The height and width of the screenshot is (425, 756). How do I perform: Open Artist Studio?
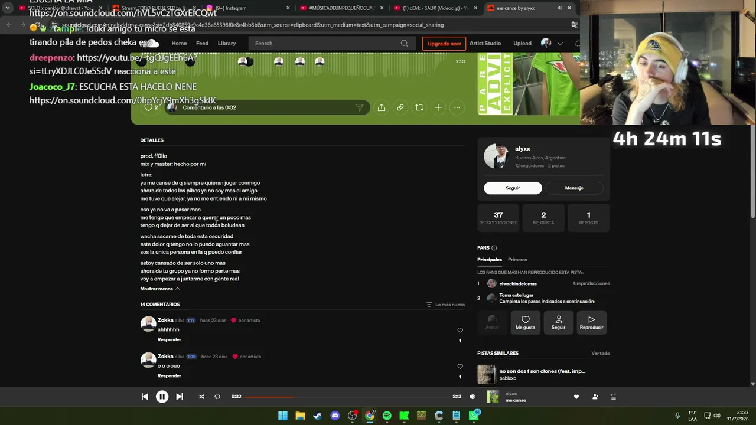coord(485,43)
